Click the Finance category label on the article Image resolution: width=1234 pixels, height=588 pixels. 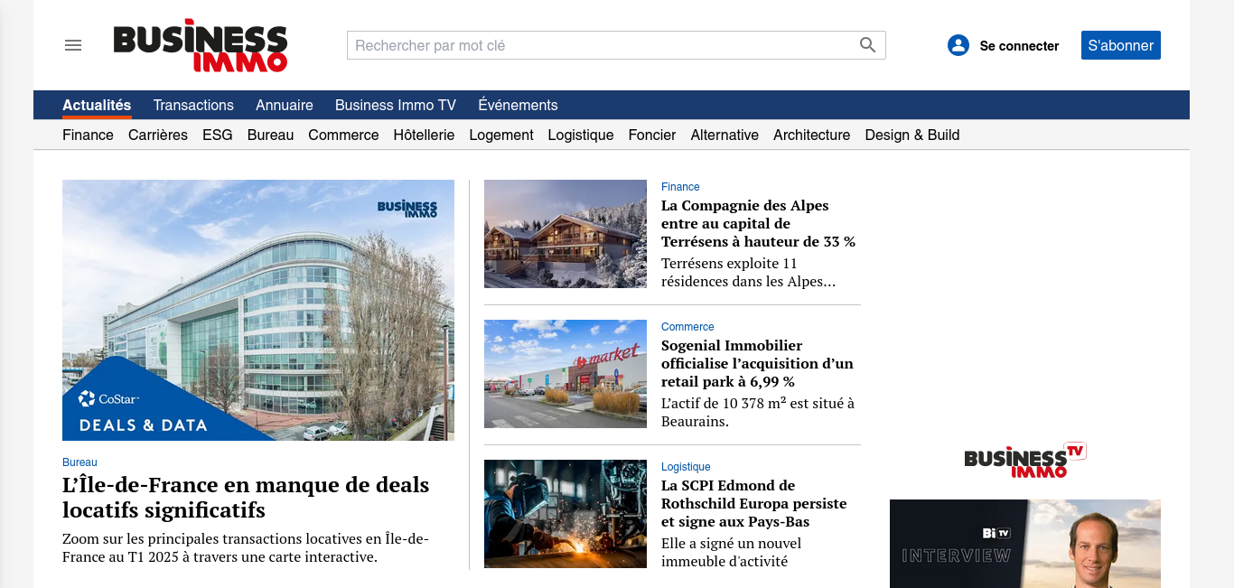point(680,187)
